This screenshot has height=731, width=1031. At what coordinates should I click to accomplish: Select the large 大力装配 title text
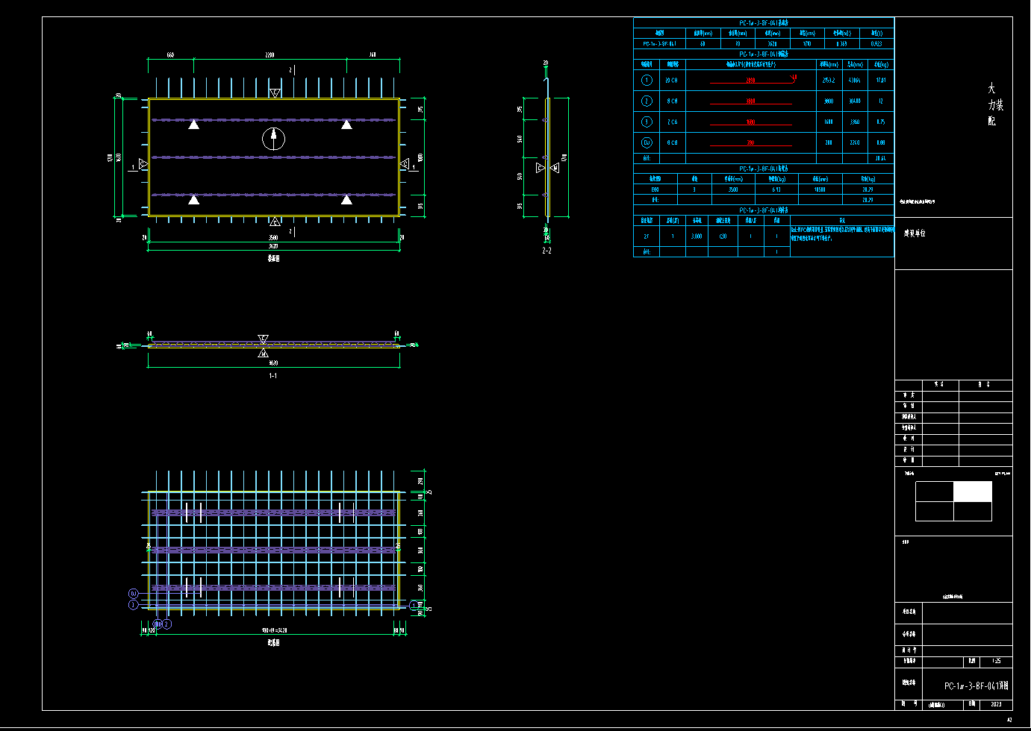click(x=994, y=104)
